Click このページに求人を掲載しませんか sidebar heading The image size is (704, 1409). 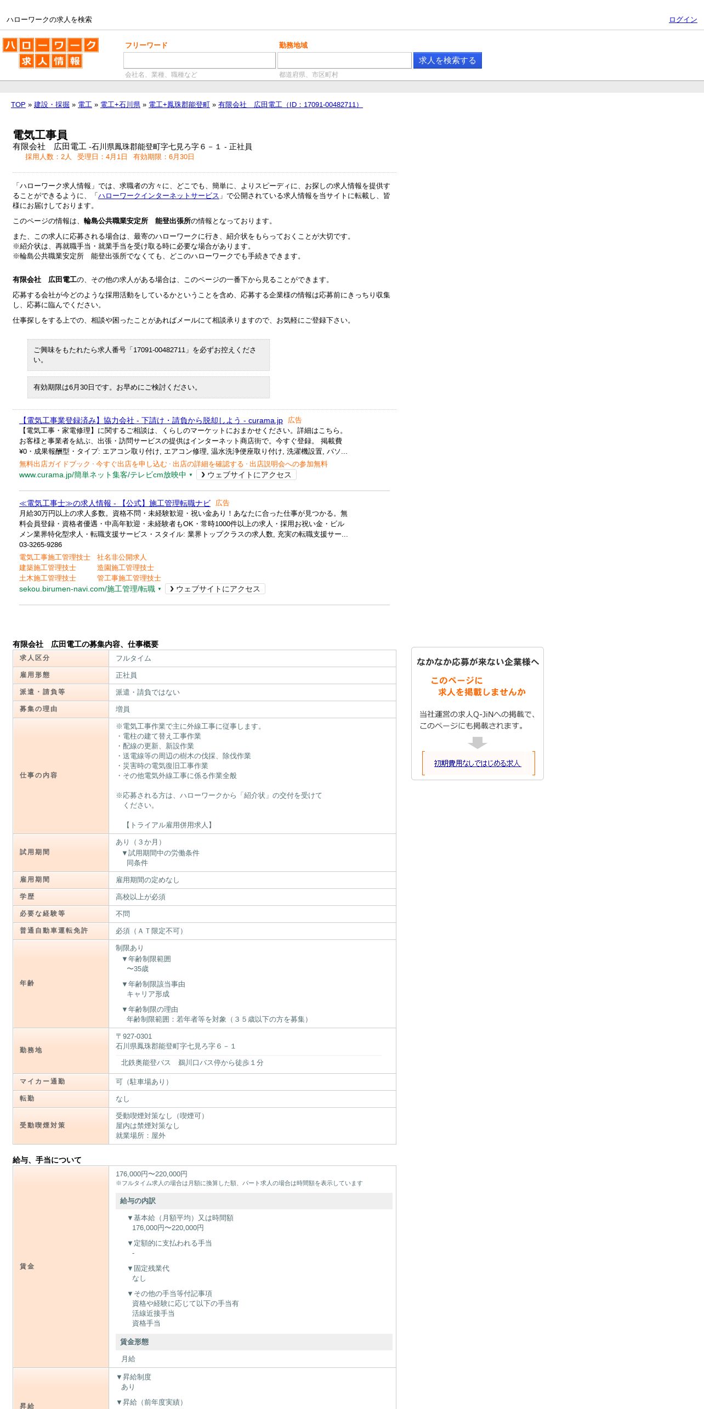pyautogui.click(x=478, y=686)
